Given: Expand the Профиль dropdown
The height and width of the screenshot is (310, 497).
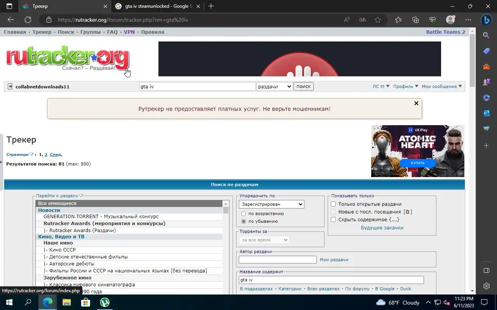Looking at the screenshot, I should 405,86.
